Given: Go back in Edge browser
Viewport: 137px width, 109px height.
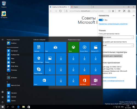Looking at the screenshot, I should pyautogui.click(x=51, y=11).
